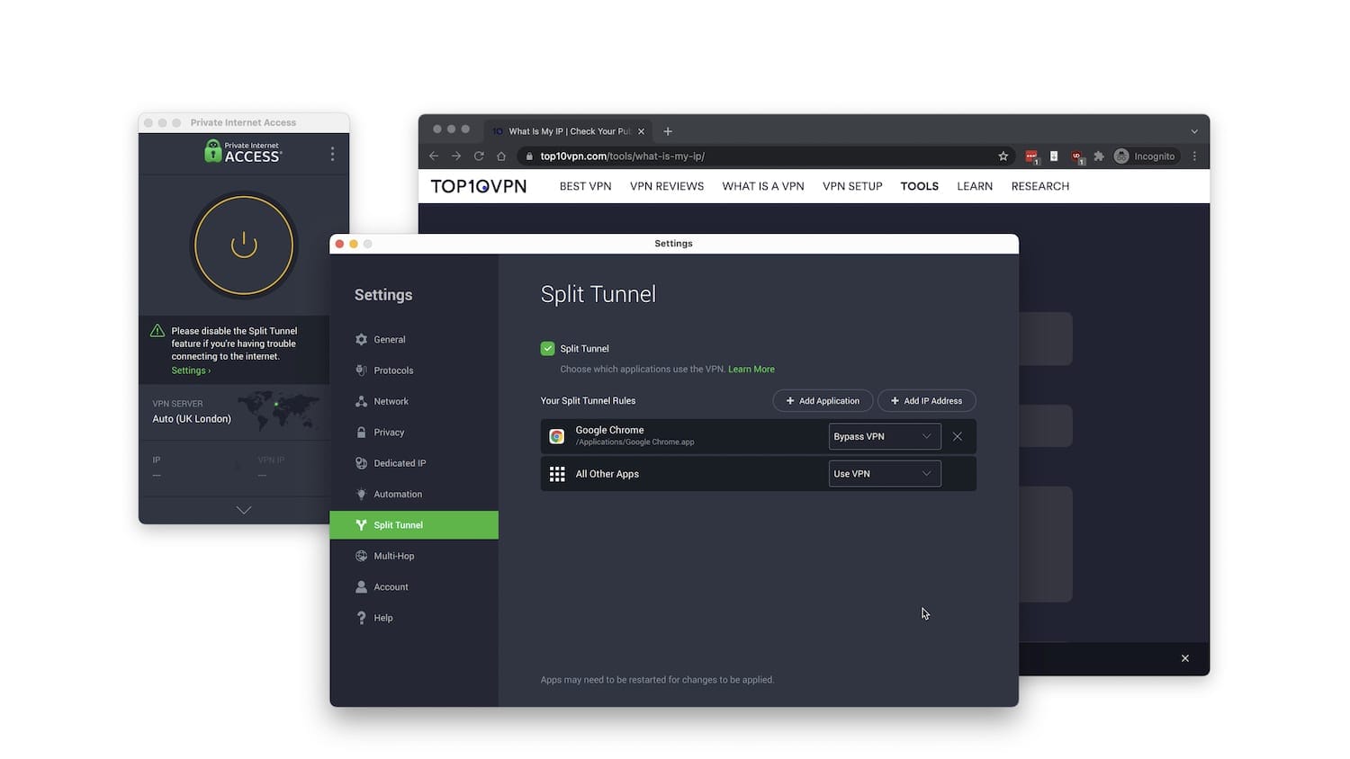
Task: Go to the Privacy settings section
Action: coord(389,433)
